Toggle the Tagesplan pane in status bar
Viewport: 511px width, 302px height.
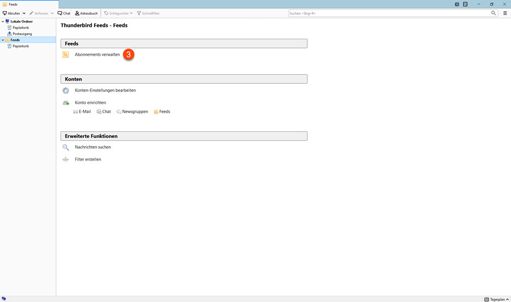tap(495, 299)
